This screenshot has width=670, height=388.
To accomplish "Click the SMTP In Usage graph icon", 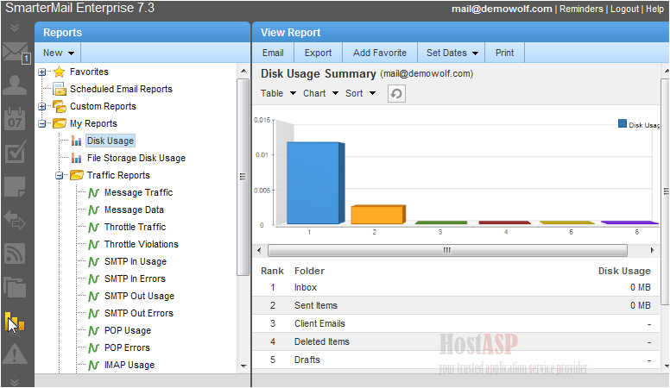I will pos(94,261).
